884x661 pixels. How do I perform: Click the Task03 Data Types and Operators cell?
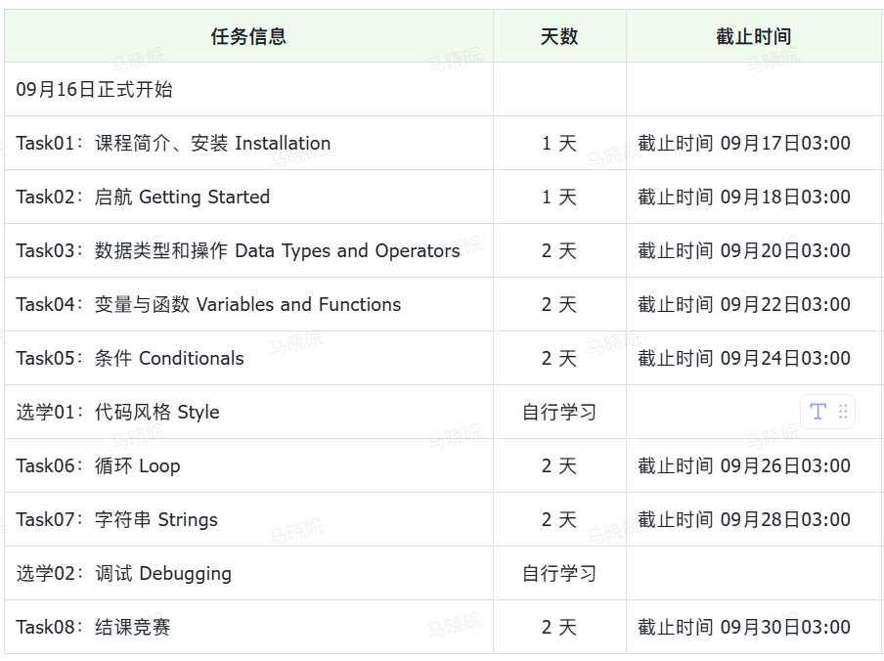[x=248, y=250]
